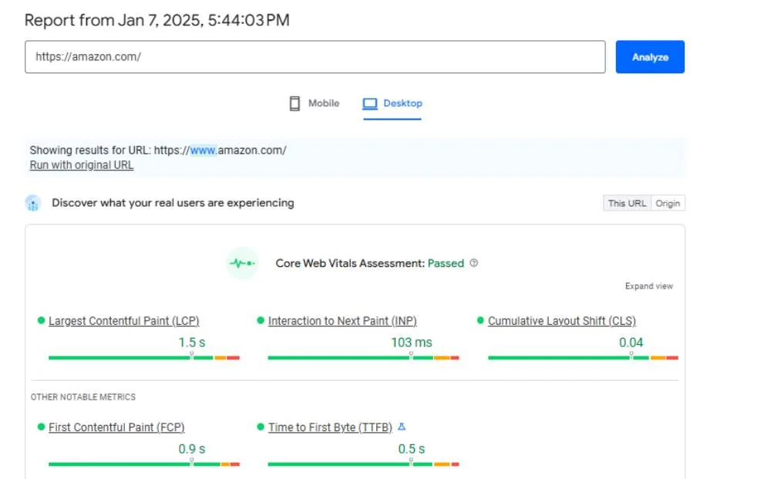Click the INP distribution bar
This screenshot has width=771, height=479.
click(x=363, y=358)
